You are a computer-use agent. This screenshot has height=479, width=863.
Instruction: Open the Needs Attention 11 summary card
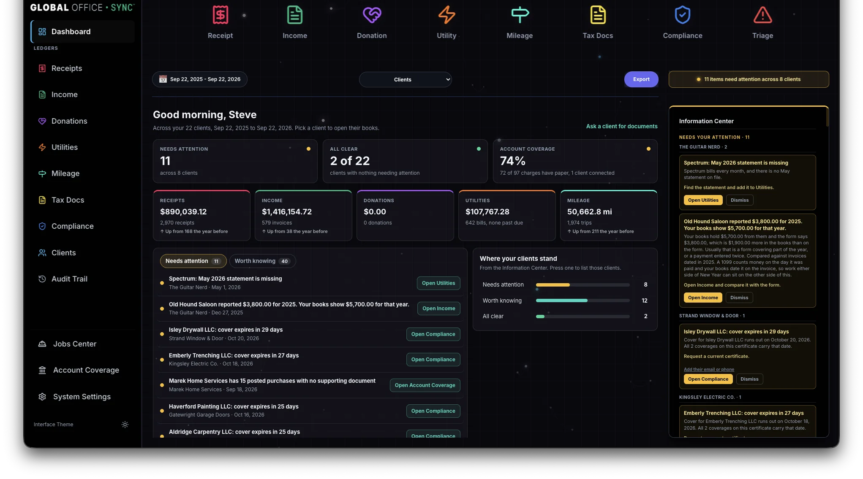pyautogui.click(x=235, y=161)
